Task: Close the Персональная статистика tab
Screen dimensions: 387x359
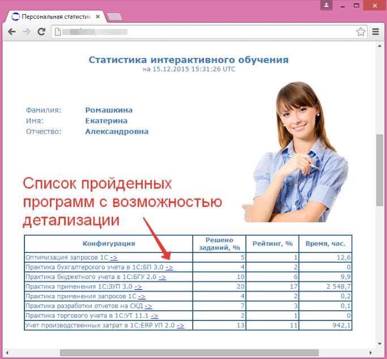Action: [97, 16]
